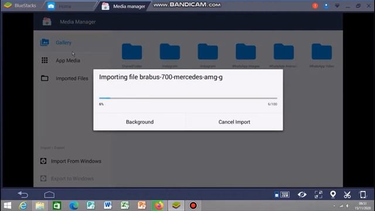
Task: Tap the Android home button
Action: pos(49,195)
